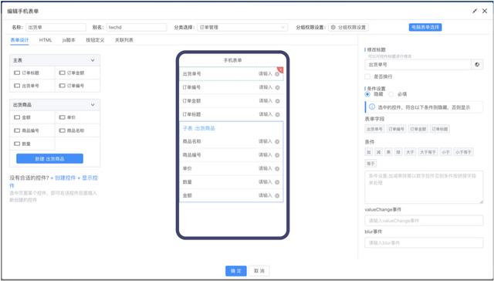Viewport: 494px width, 281px height.
Task: Click the 出货单号 control icon in 主表 panel
Action: click(17, 86)
